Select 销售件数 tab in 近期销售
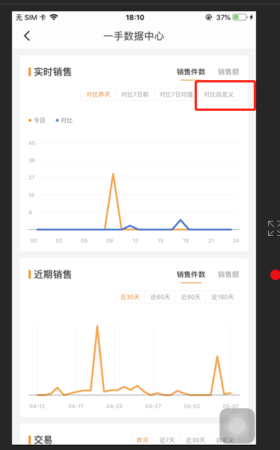280x450 pixels. 191,274
